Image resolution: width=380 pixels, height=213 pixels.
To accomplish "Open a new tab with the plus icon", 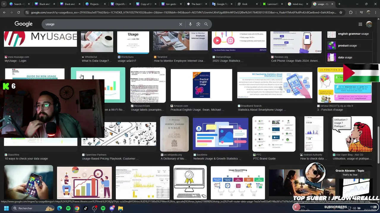I will (x=339, y=4).
